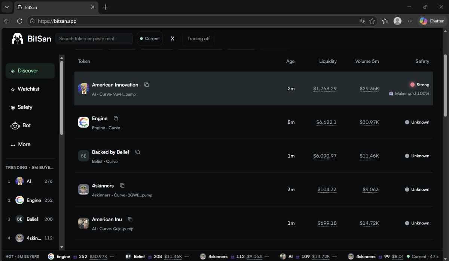Select trending item Belief with 208 buyers
Viewport: 449px width, 261px height.
30,219
